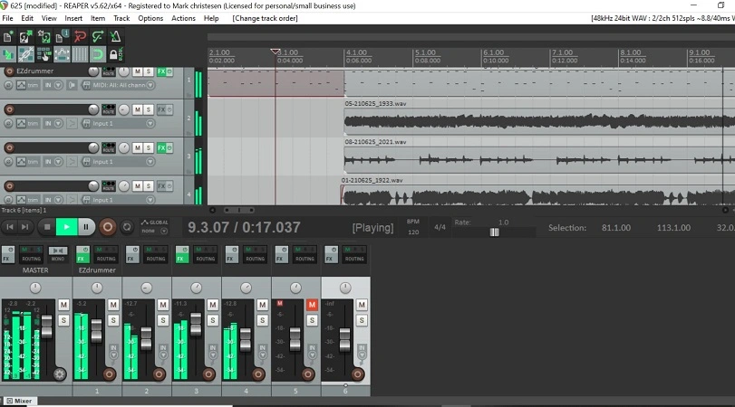Toggle the metronome icon
The width and height of the screenshot is (735, 407).
(x=115, y=36)
